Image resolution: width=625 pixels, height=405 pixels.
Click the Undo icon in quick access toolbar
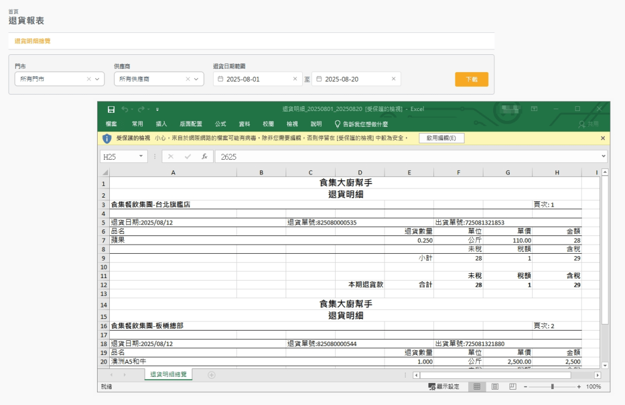click(125, 109)
